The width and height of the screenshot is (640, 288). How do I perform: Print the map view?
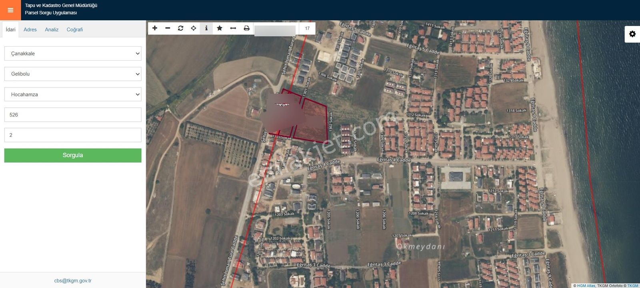(x=246, y=28)
